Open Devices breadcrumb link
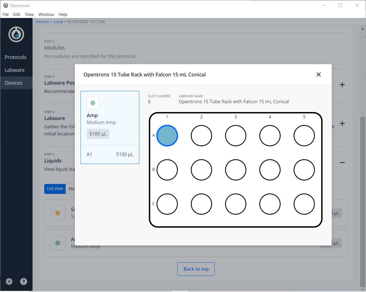The image size is (366, 292). point(42,22)
